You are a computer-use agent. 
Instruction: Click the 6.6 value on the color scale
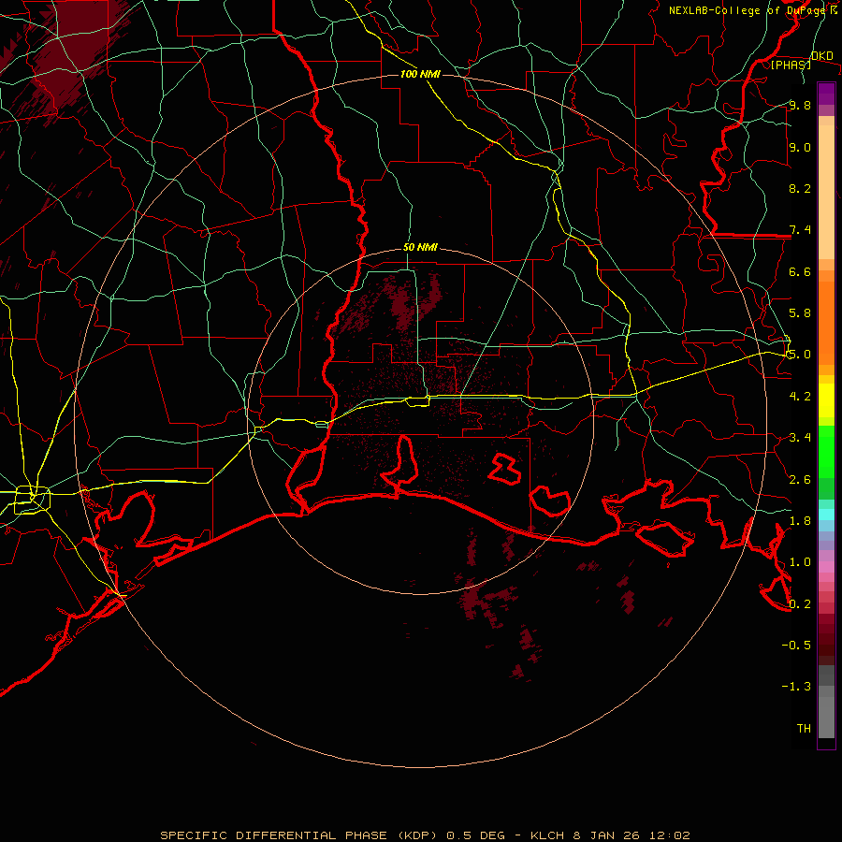click(800, 271)
